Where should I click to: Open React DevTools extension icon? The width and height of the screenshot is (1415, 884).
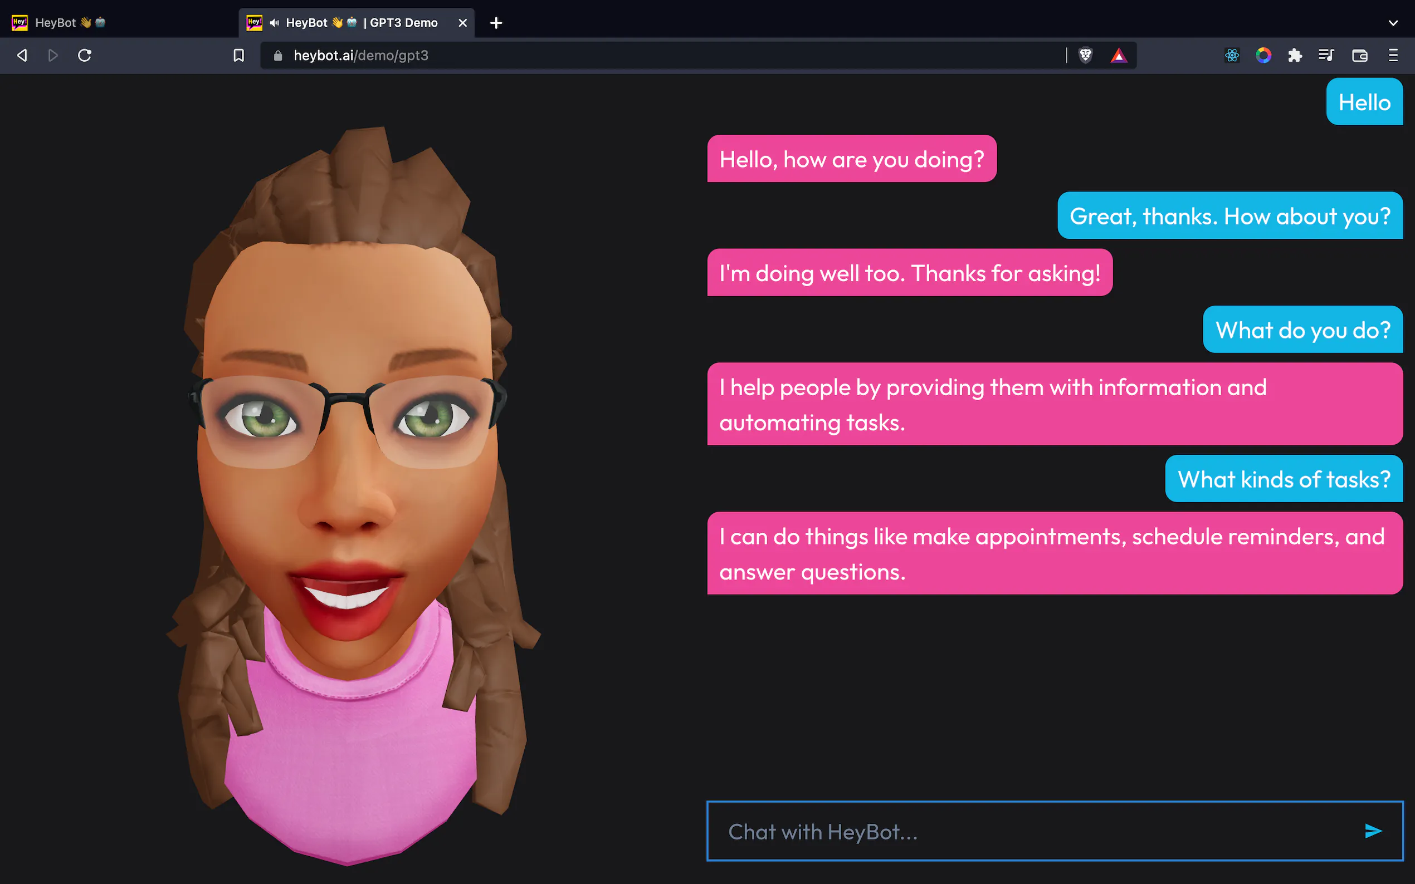[1232, 56]
